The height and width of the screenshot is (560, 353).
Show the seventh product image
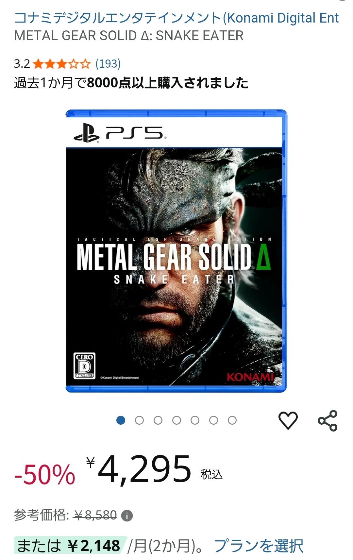(x=232, y=420)
